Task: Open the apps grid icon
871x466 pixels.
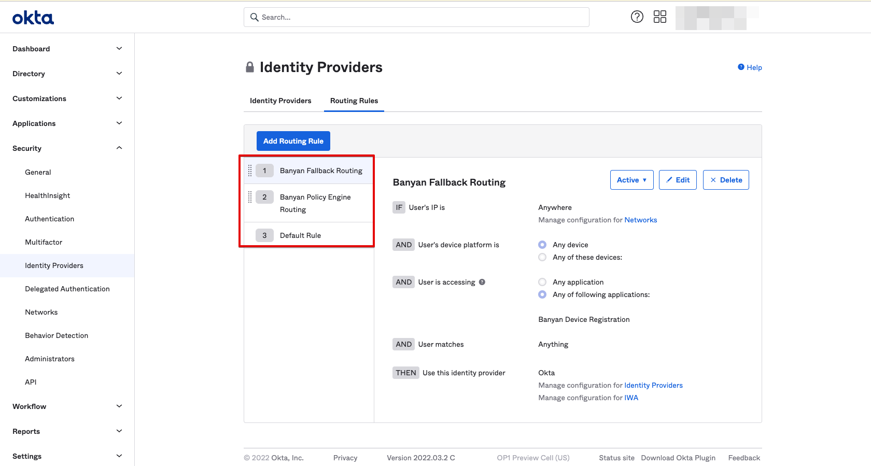Action: [659, 17]
